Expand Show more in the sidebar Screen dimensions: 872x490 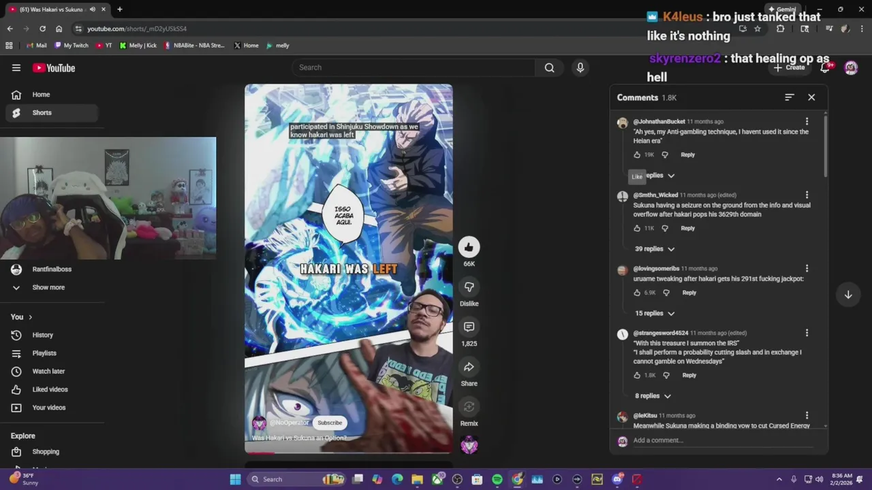(48, 287)
